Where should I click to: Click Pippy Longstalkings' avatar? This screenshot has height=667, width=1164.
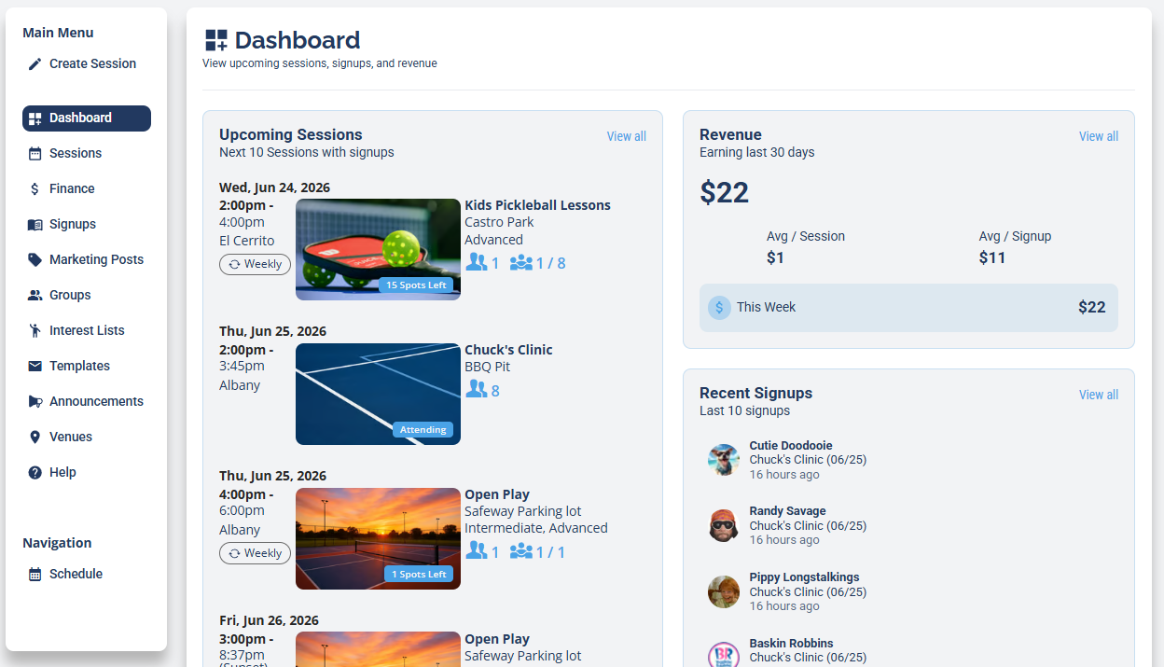(x=724, y=591)
